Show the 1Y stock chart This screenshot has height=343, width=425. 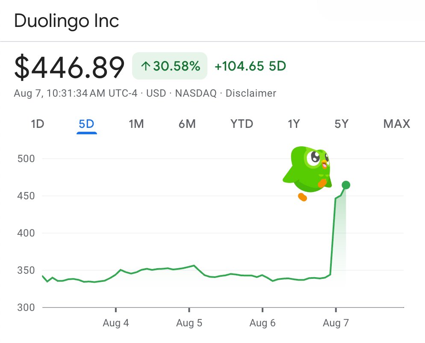click(x=293, y=124)
